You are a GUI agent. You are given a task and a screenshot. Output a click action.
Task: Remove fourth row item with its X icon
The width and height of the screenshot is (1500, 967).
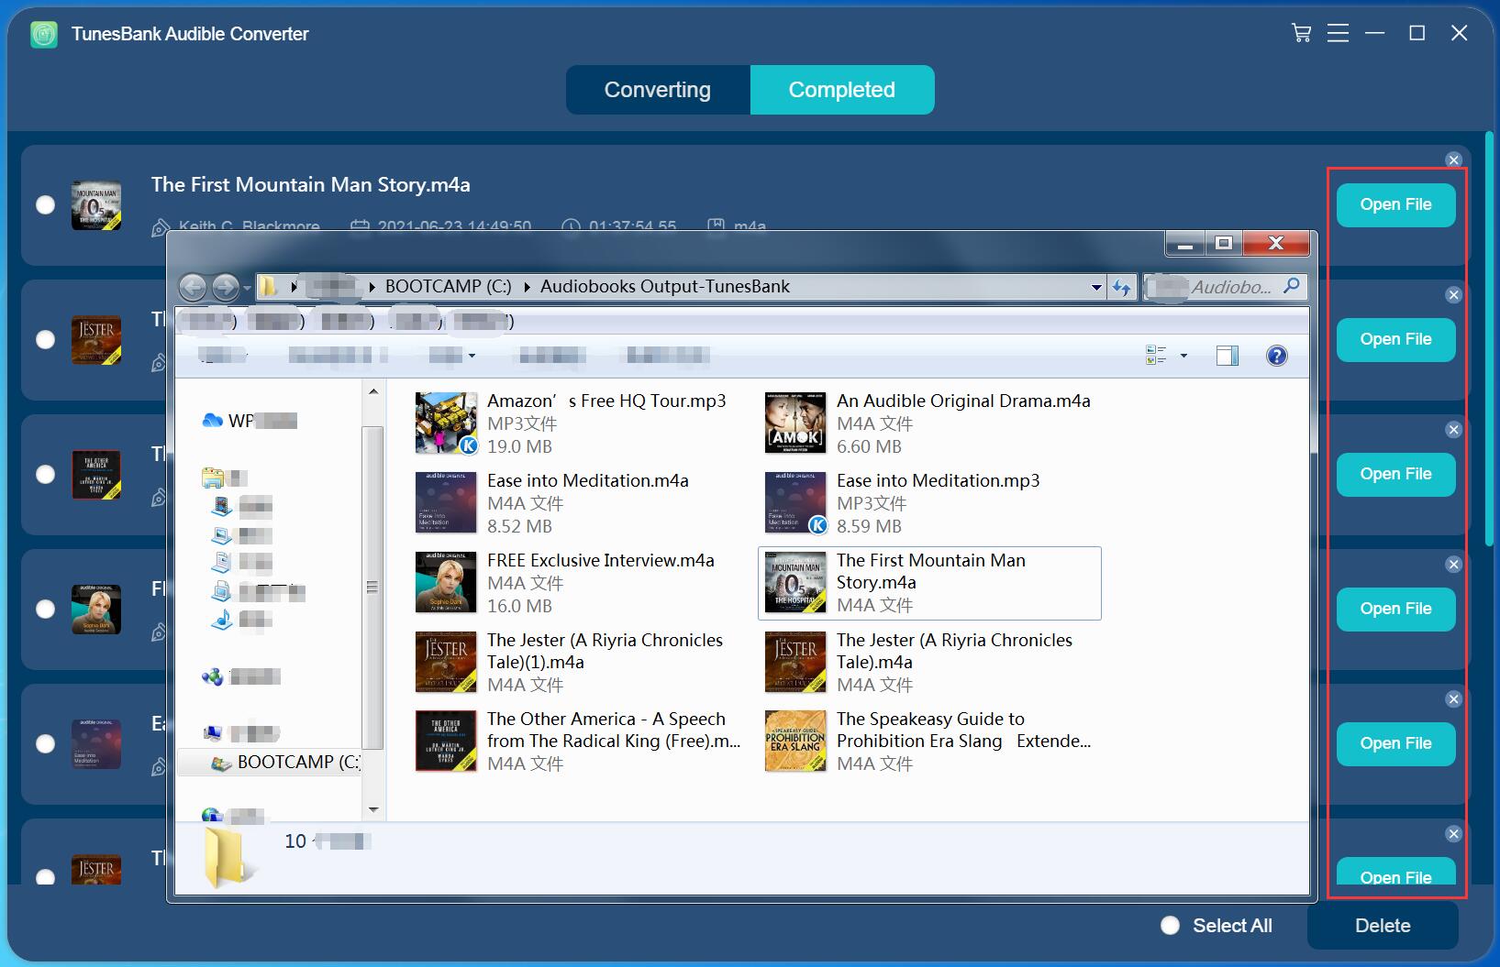tap(1453, 564)
